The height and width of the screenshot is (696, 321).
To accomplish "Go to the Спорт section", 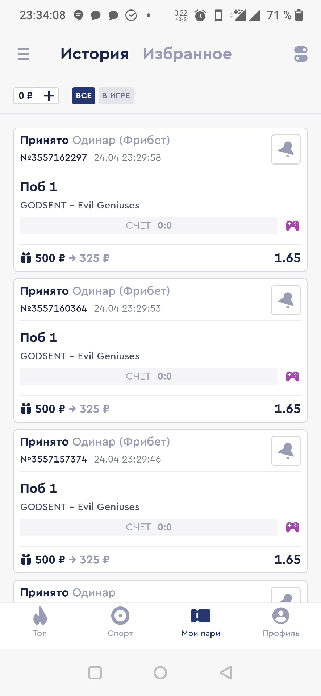I will coord(120,622).
